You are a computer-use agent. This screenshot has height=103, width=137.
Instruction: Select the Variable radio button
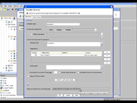[64, 30]
